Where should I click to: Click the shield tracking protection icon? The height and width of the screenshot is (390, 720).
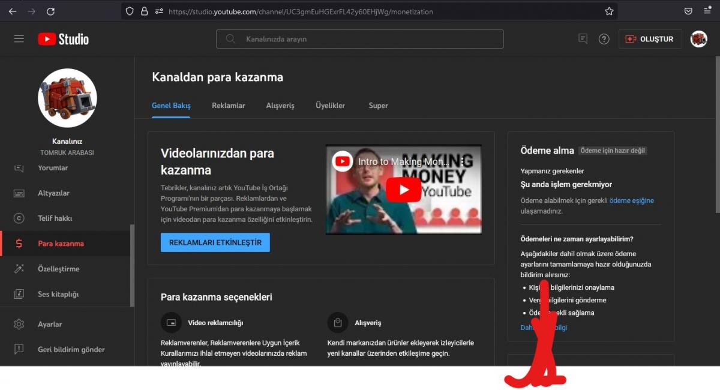[x=130, y=11]
